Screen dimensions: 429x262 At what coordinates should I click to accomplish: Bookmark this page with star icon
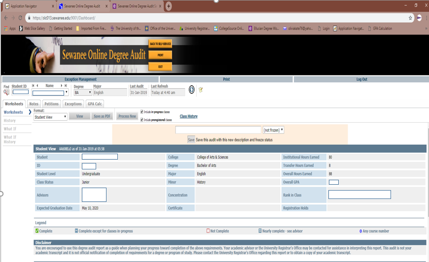coord(410,18)
